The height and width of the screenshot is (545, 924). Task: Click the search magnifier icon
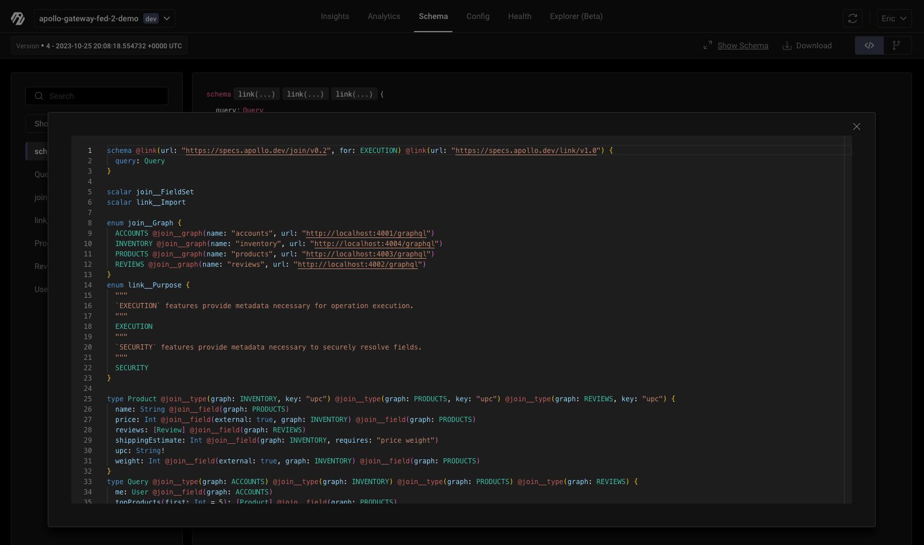point(39,96)
